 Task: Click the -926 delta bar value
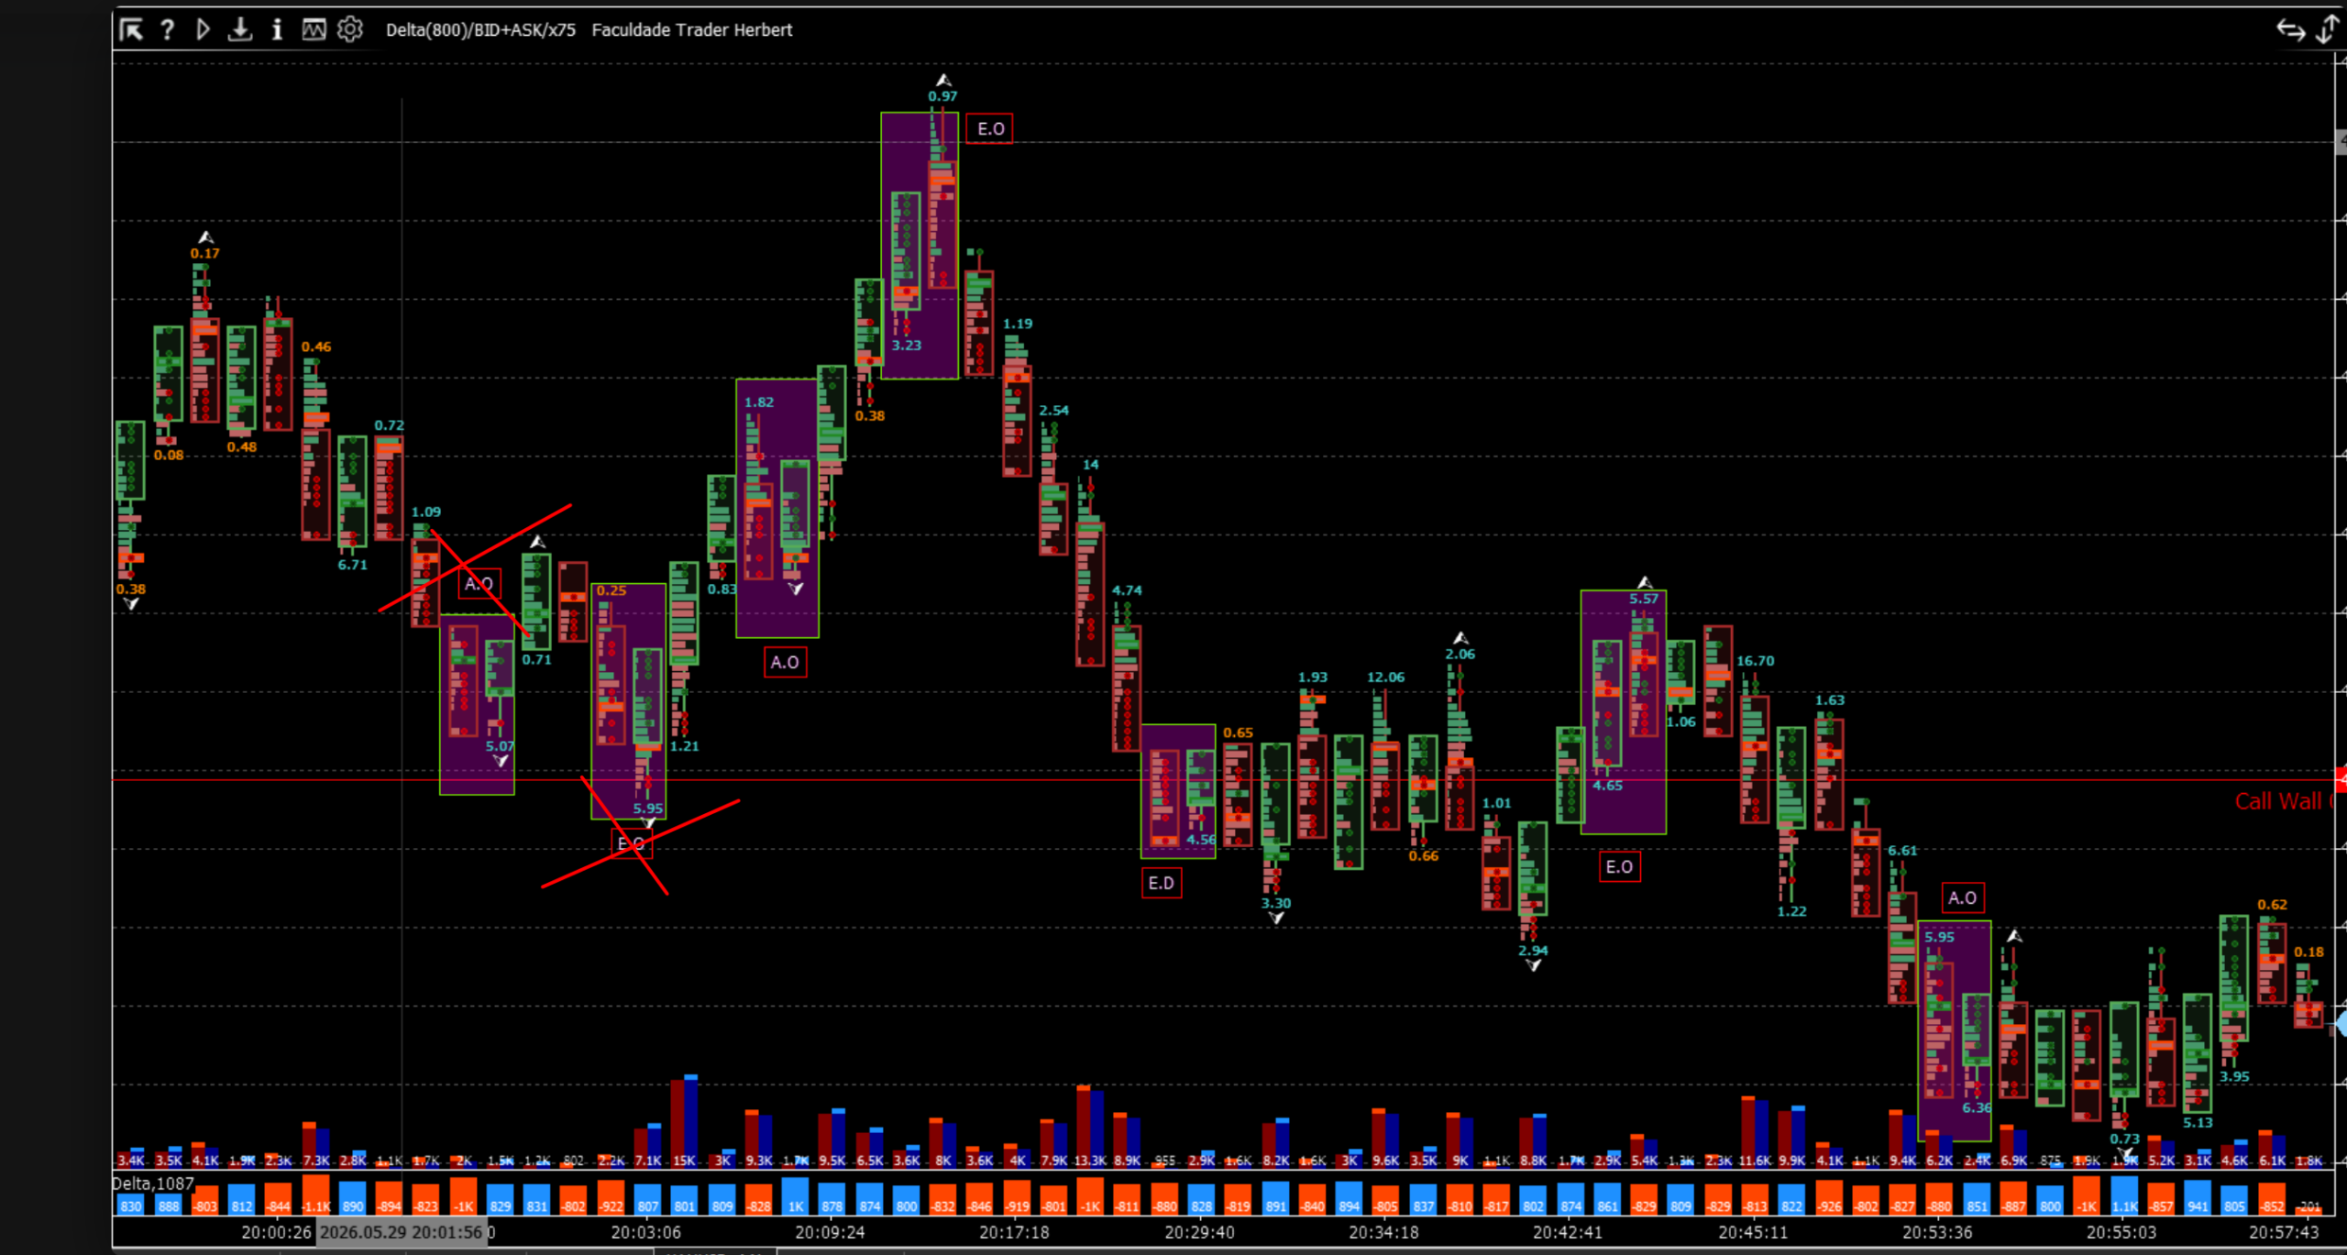point(1829,1206)
